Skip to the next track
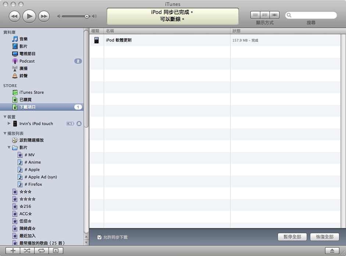 [44, 16]
